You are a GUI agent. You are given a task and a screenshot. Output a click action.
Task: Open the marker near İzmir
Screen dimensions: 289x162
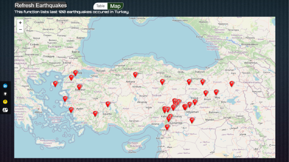65,99
